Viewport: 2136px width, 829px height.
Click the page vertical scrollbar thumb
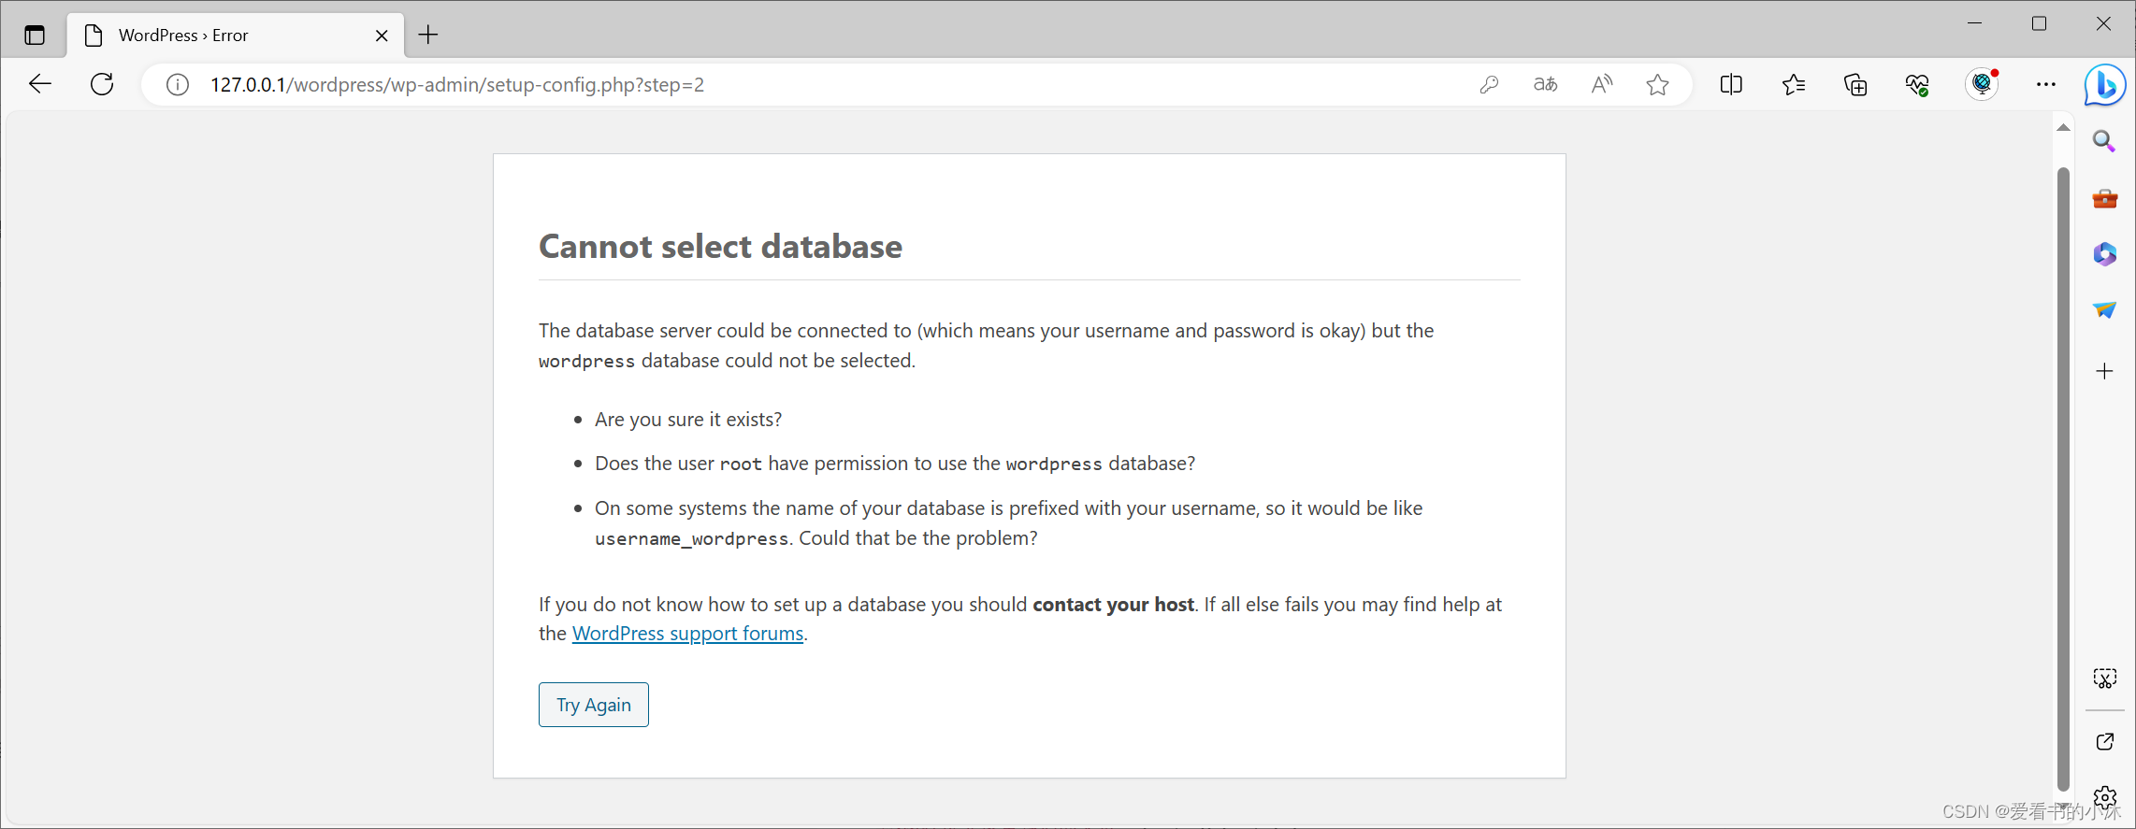[2063, 479]
